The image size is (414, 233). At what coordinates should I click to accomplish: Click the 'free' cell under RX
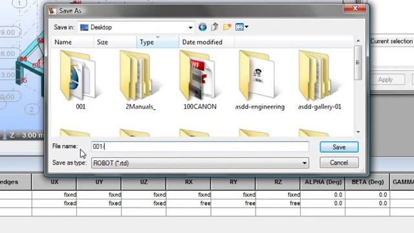(x=188, y=203)
